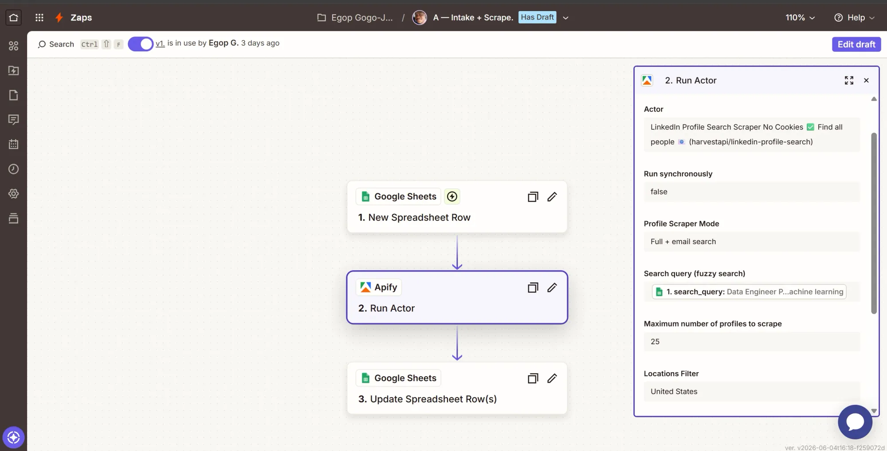Open the gear settings icon in left sidebar
Screen dimensions: 887x451
pos(13,194)
